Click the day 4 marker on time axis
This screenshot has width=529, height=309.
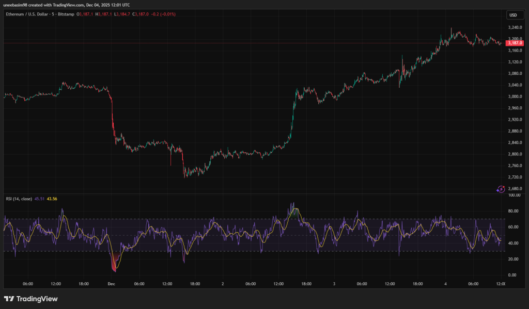pyautogui.click(x=446, y=284)
